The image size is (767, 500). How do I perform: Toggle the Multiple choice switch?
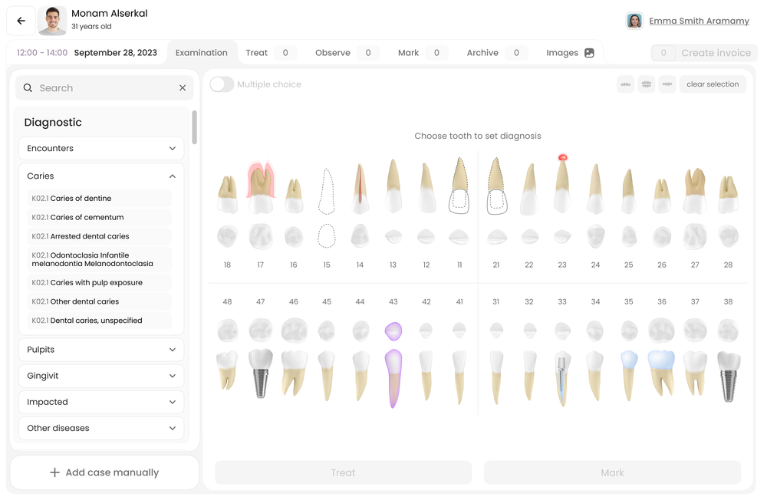point(222,84)
